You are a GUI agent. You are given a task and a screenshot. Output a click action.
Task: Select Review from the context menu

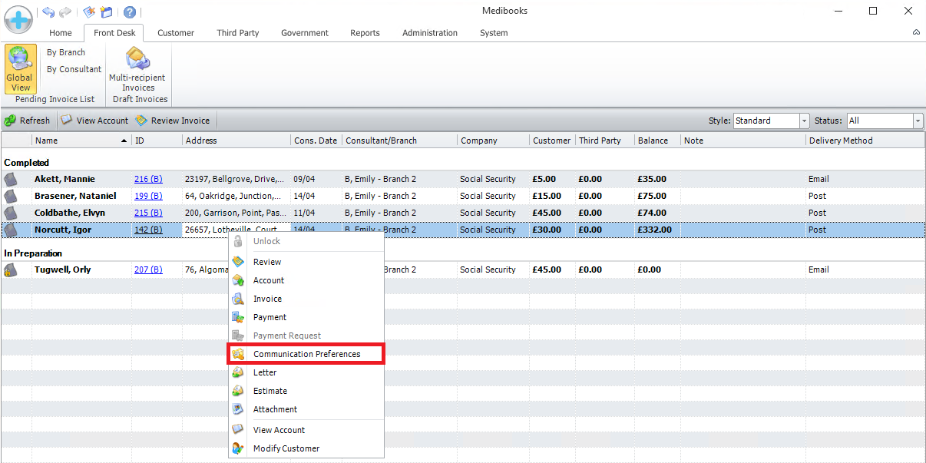click(267, 262)
